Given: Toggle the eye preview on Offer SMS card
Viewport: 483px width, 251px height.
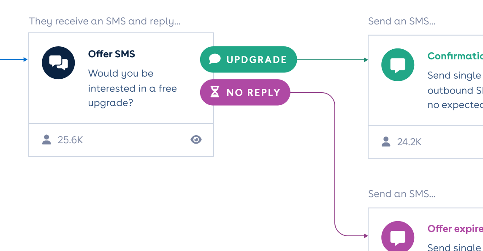Looking at the screenshot, I should pyautogui.click(x=196, y=139).
